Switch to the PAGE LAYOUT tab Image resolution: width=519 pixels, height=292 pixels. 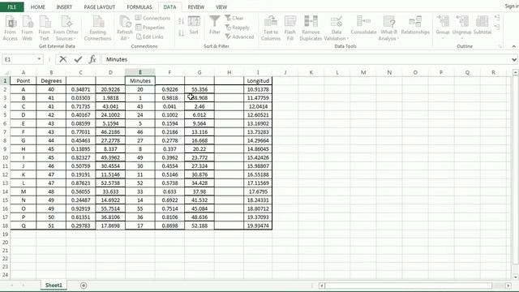pos(100,7)
